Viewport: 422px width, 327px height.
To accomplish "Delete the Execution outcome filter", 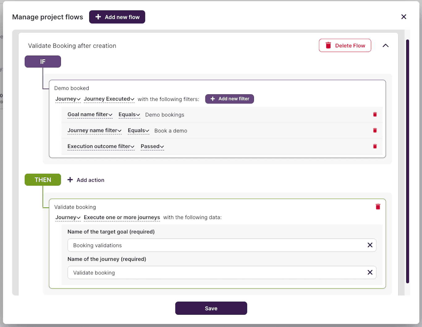I will click(375, 146).
